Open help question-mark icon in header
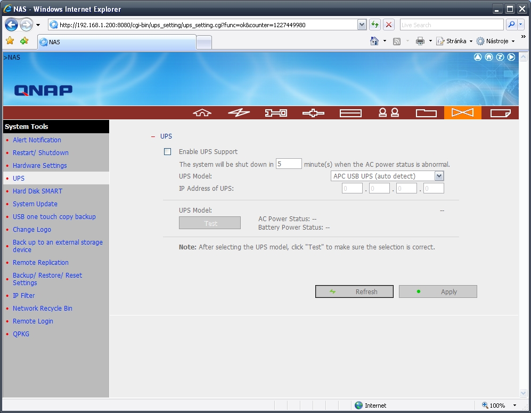This screenshot has height=413, width=531. pyautogui.click(x=500, y=57)
